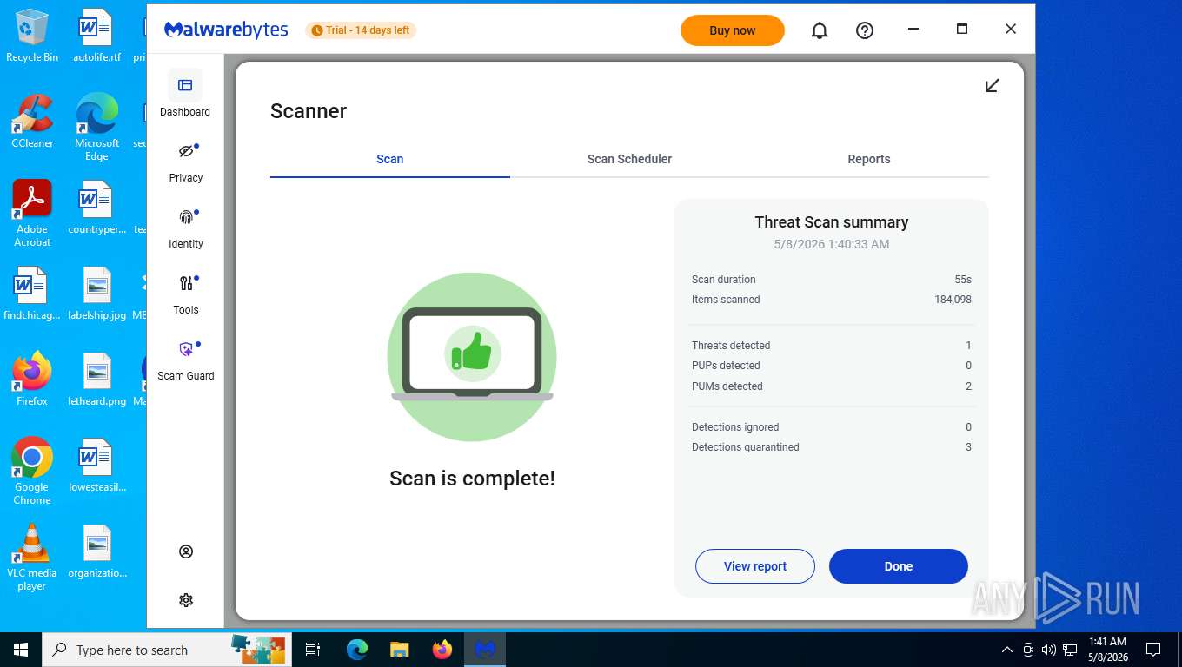Open Scam Guard in sidebar
The height and width of the screenshot is (667, 1182).
click(186, 361)
